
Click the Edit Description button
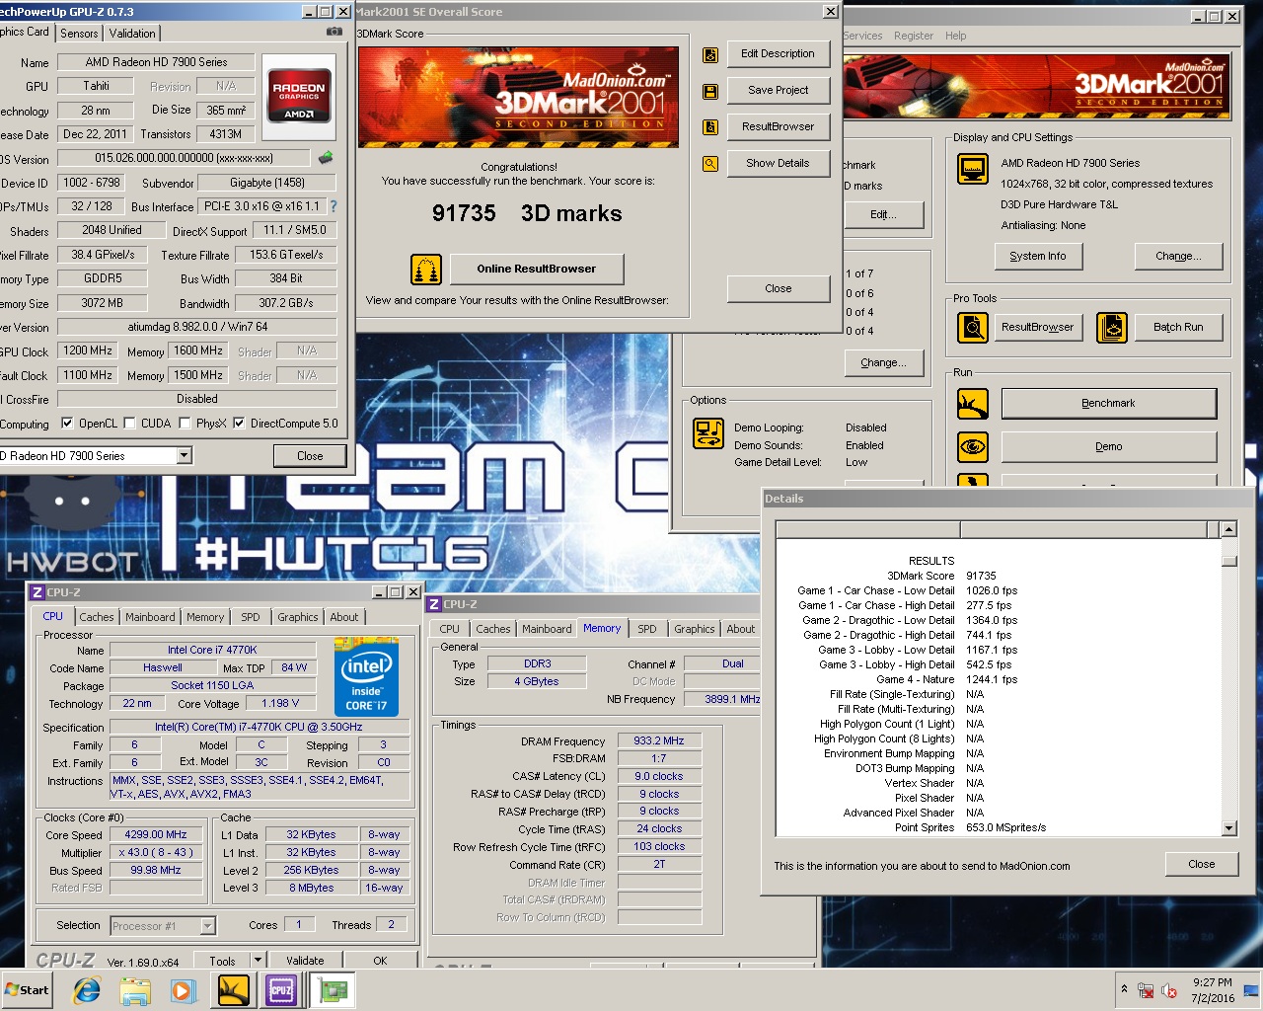[x=779, y=54]
